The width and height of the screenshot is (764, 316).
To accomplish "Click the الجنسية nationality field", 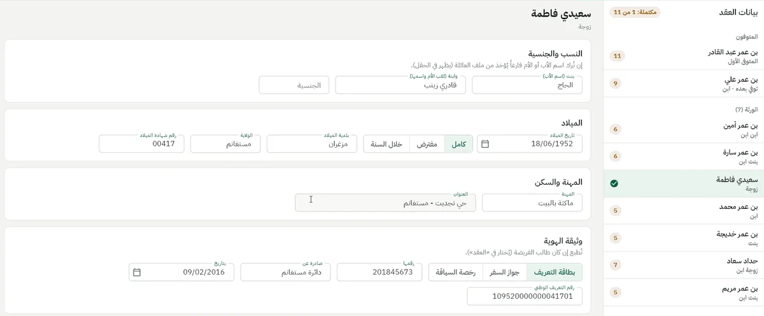I will click(x=294, y=85).
